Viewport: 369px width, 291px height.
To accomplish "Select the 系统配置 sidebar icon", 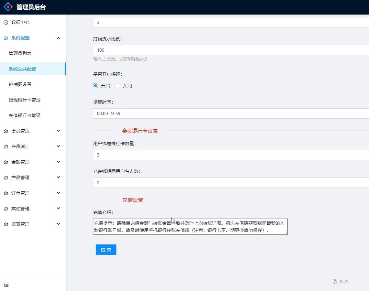I will click(x=5, y=38).
